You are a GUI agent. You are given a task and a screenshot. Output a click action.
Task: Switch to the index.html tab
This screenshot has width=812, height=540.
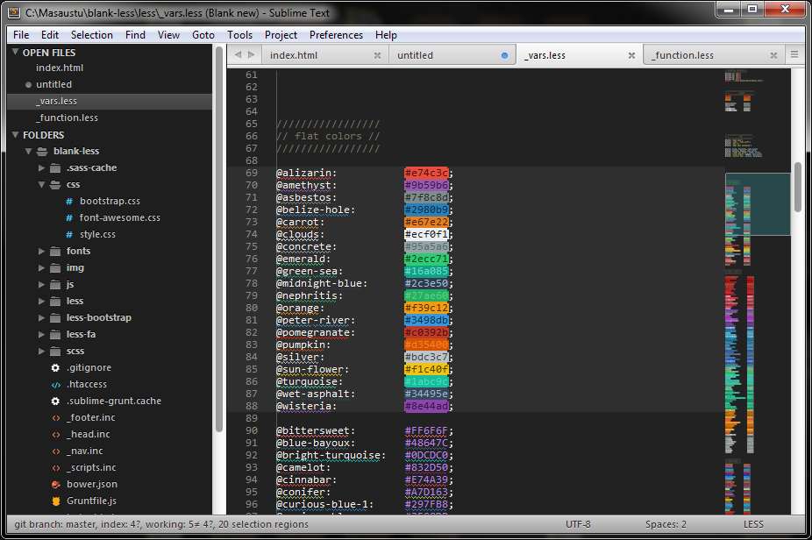(x=298, y=53)
